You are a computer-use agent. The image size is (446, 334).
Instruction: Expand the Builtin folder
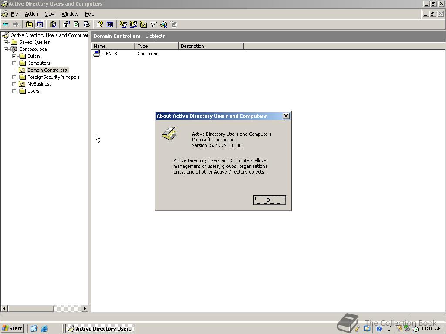(14, 56)
